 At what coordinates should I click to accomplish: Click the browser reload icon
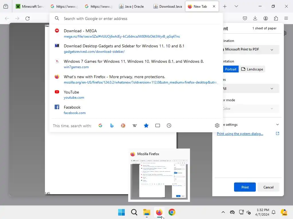(27, 19)
